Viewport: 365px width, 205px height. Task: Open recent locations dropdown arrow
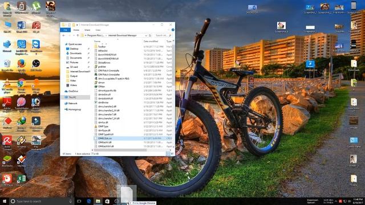74,35
